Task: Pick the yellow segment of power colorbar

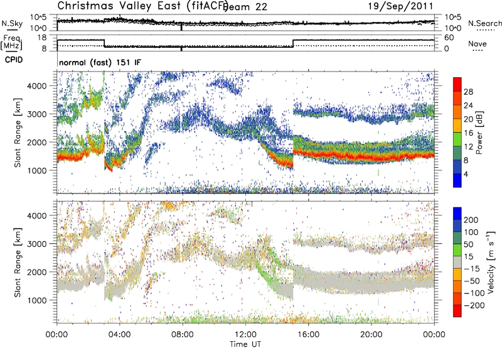Action: click(x=457, y=125)
